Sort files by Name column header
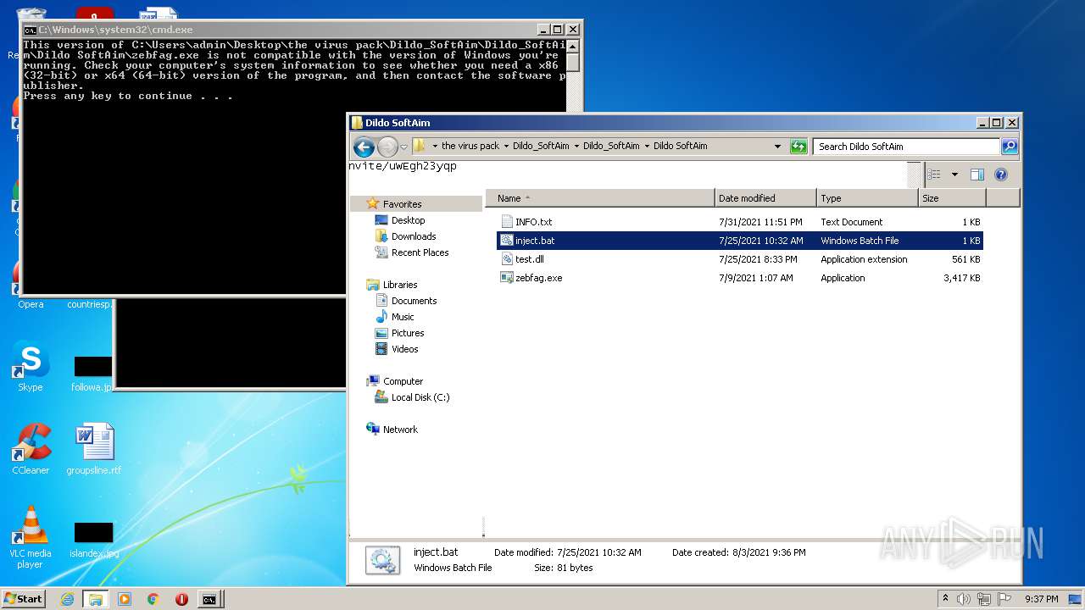This screenshot has width=1085, height=610. pyautogui.click(x=600, y=198)
